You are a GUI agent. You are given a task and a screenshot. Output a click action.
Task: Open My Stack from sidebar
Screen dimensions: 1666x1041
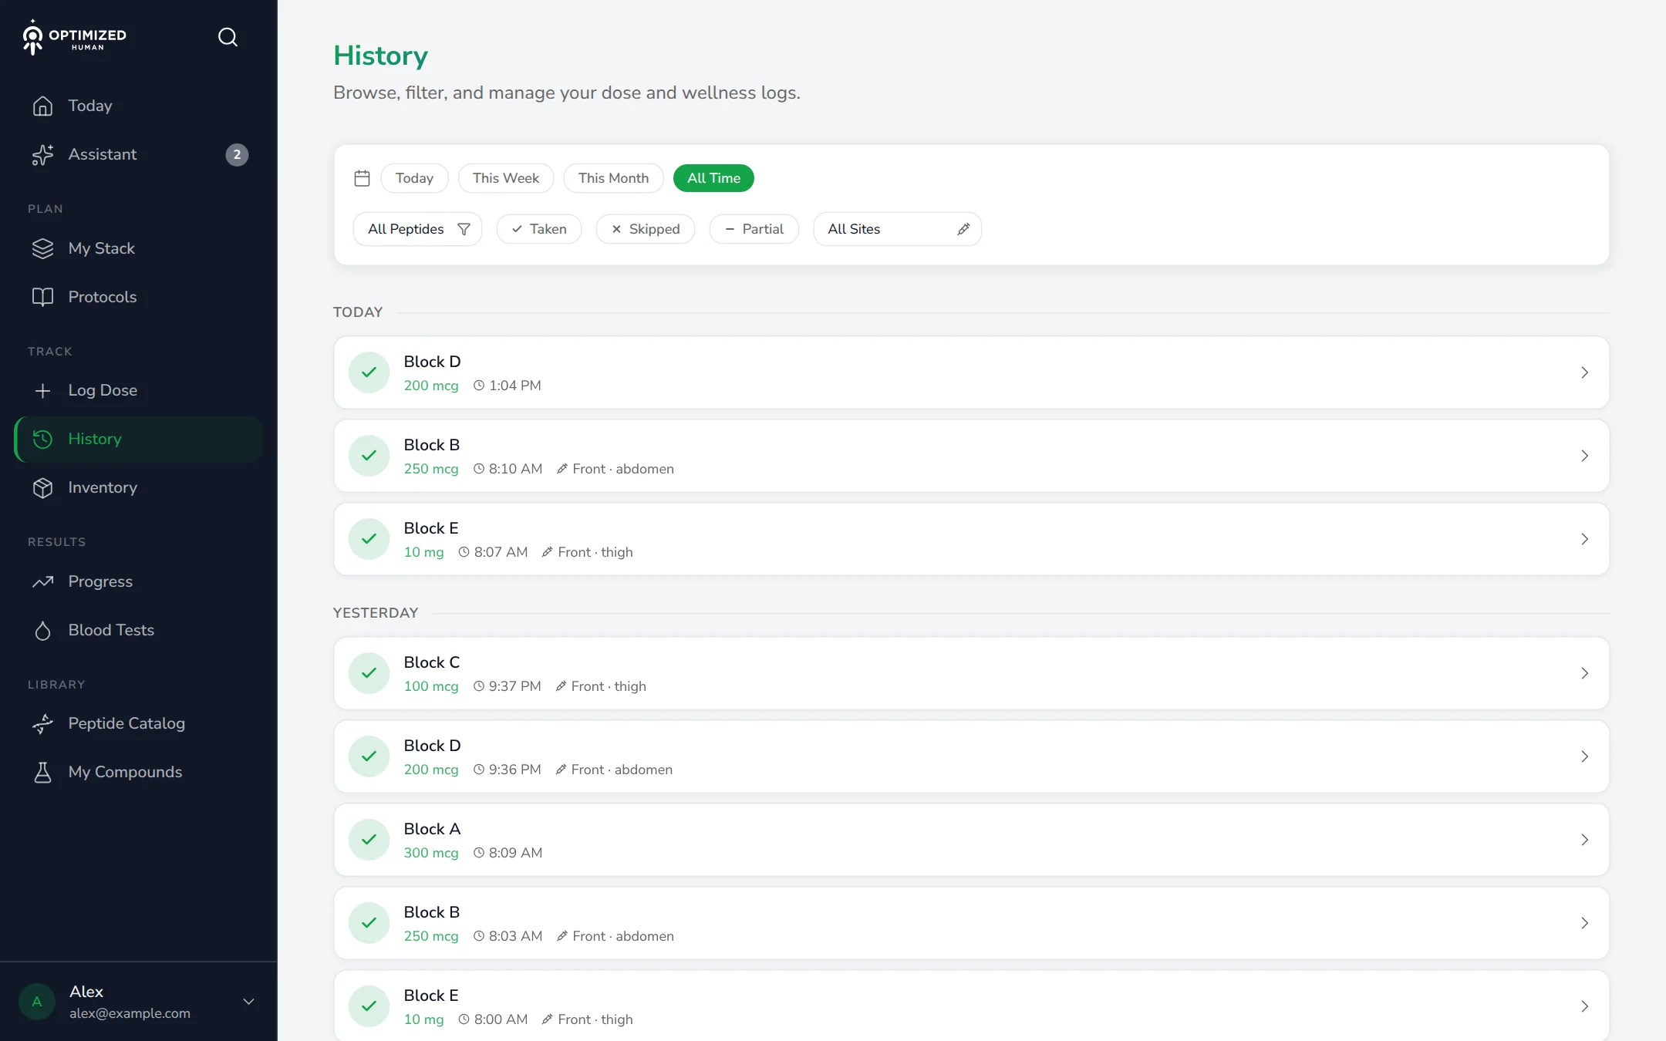click(139, 248)
